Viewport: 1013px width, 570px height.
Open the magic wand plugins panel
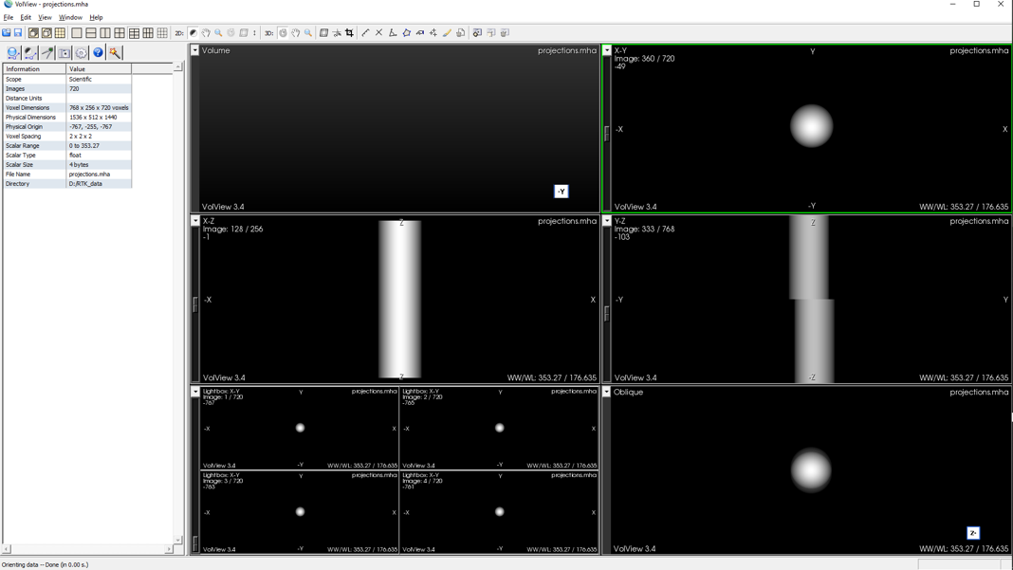point(115,53)
